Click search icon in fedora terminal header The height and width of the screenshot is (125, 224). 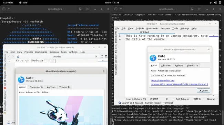80,9
